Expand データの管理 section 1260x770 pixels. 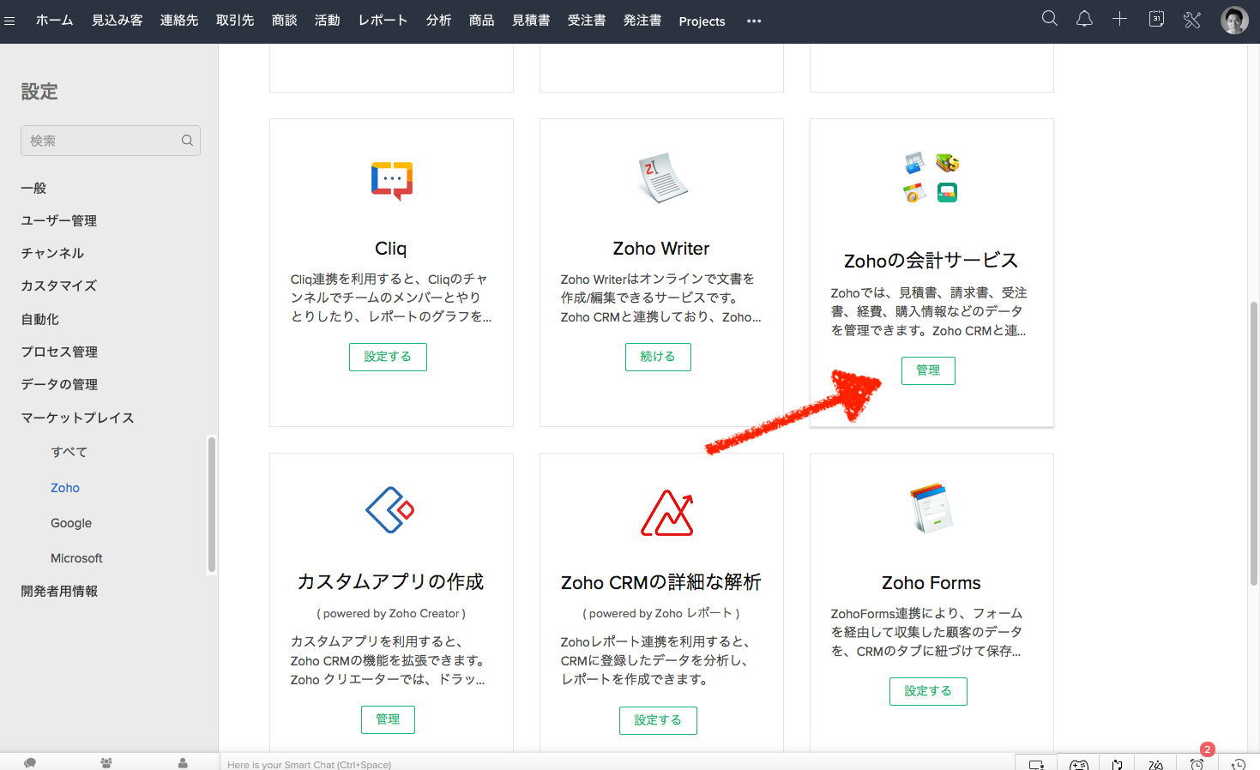click(x=59, y=384)
